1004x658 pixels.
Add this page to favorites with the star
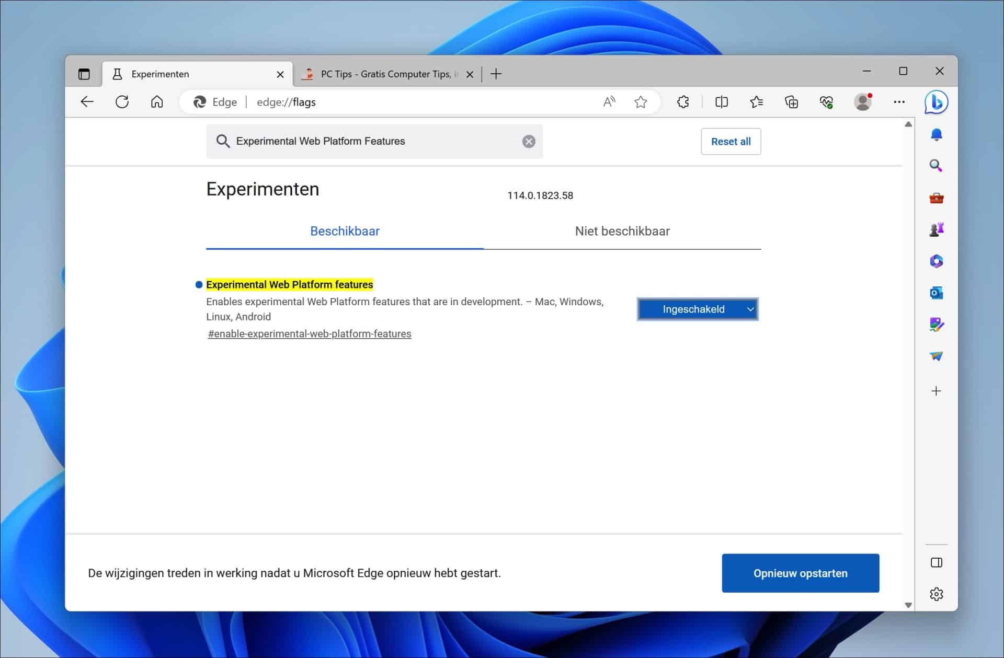pyautogui.click(x=642, y=102)
